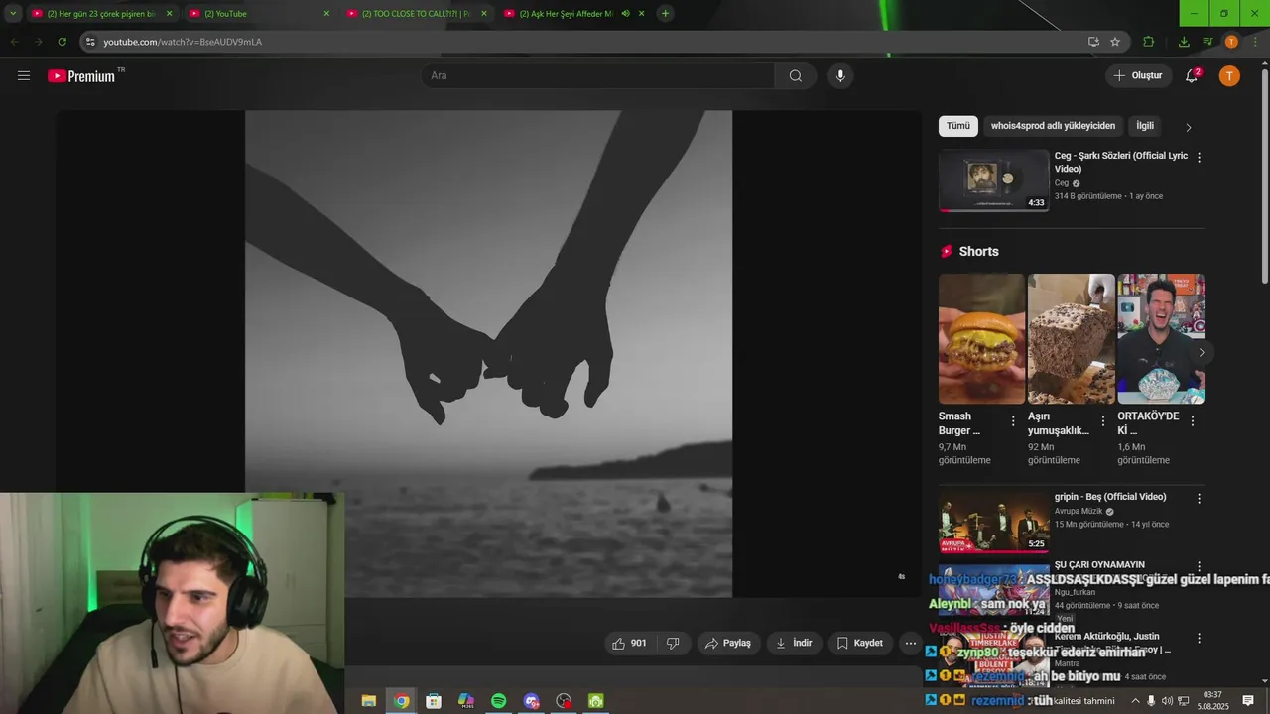Image resolution: width=1270 pixels, height=714 pixels.
Task: Open the volume speaker tray icon
Action: [x=1167, y=701]
